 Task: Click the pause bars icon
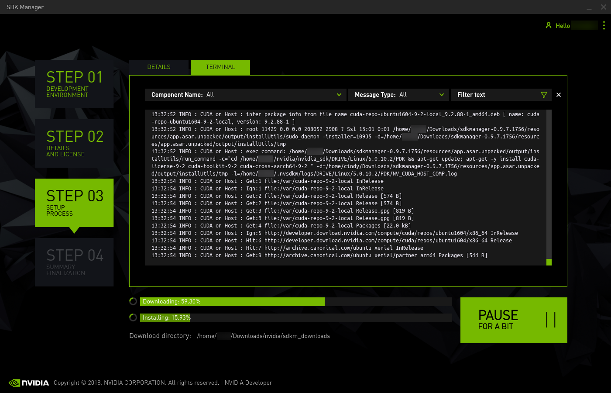551,320
